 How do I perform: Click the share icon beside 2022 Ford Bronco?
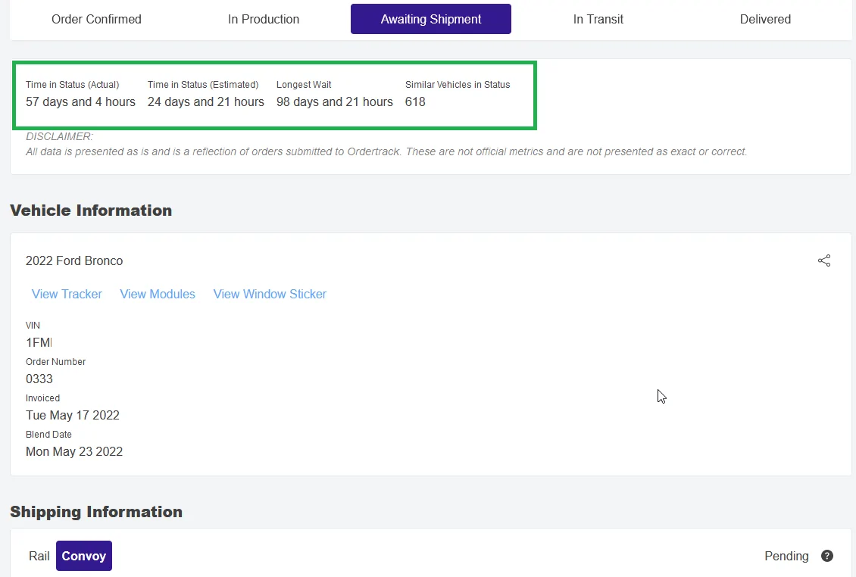coord(823,261)
